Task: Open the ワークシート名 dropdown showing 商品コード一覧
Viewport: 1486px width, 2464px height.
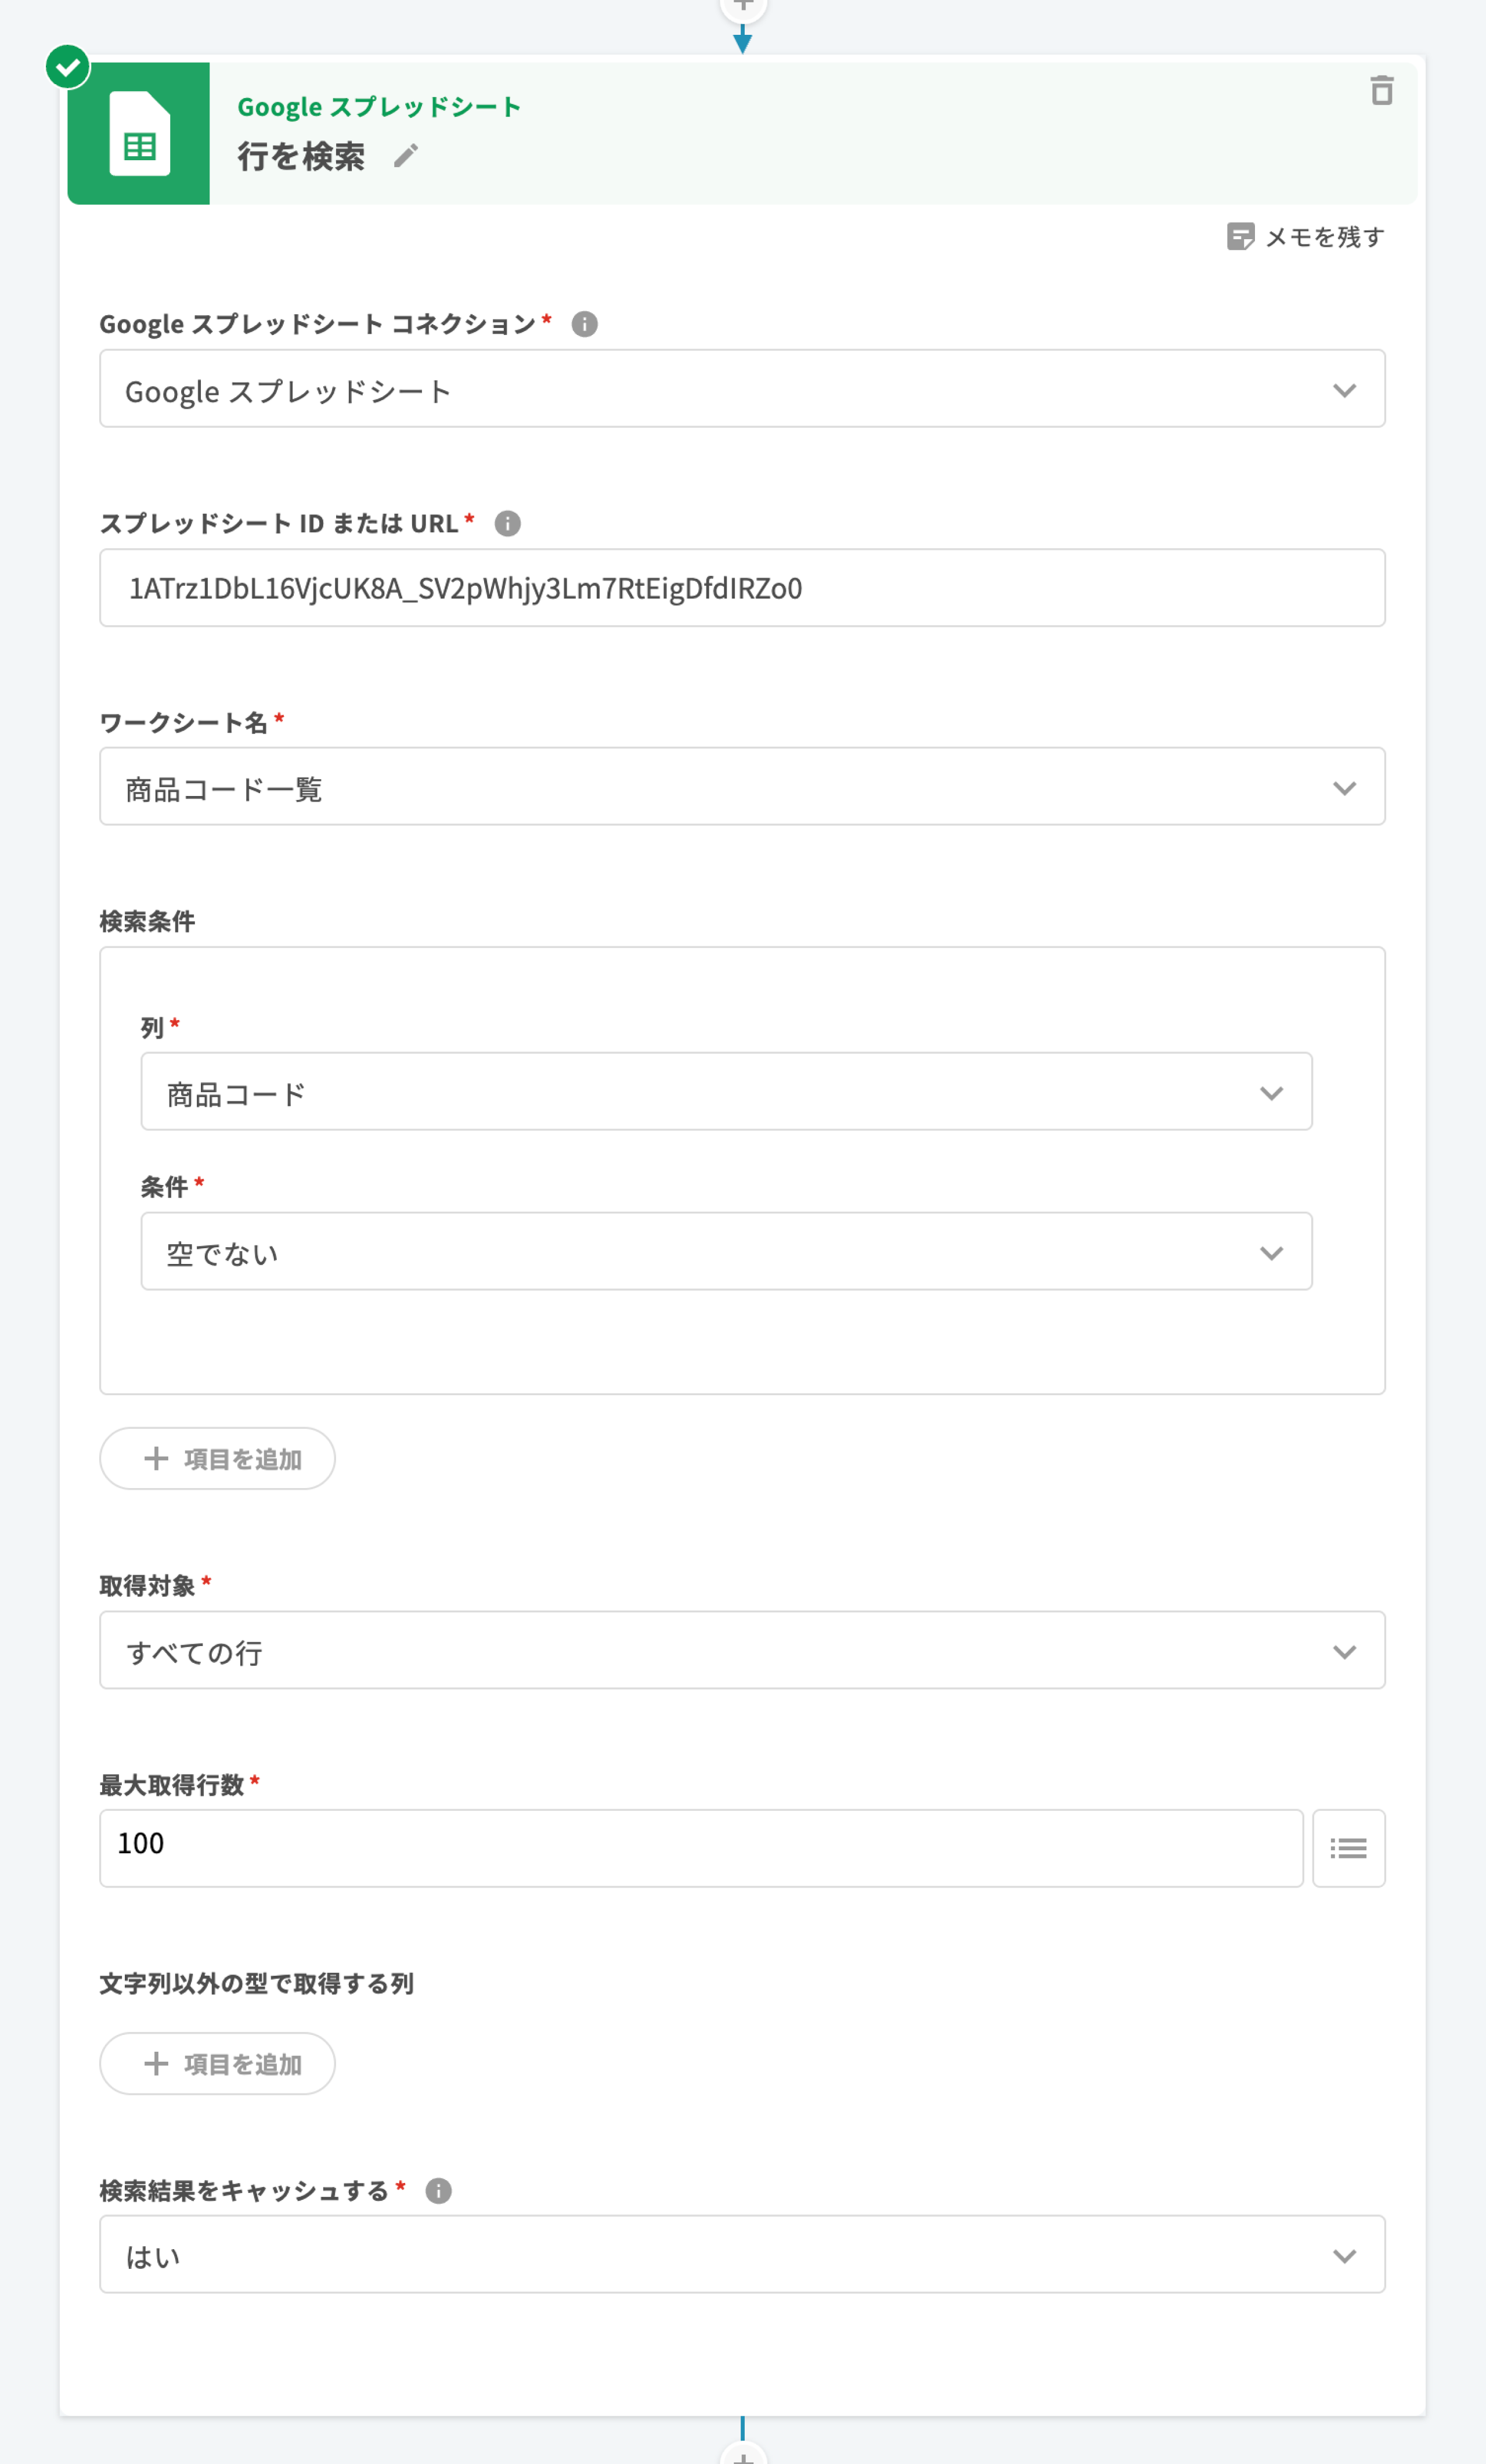Action: point(742,787)
